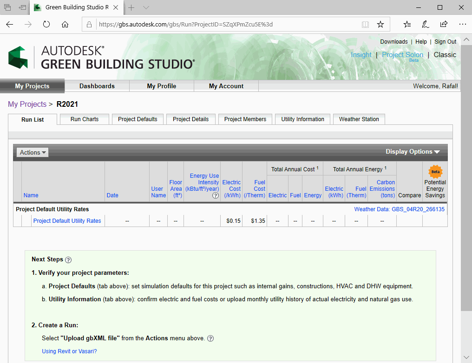The width and height of the screenshot is (472, 363).
Task: Click the browser address bar URL
Action: coord(186,24)
